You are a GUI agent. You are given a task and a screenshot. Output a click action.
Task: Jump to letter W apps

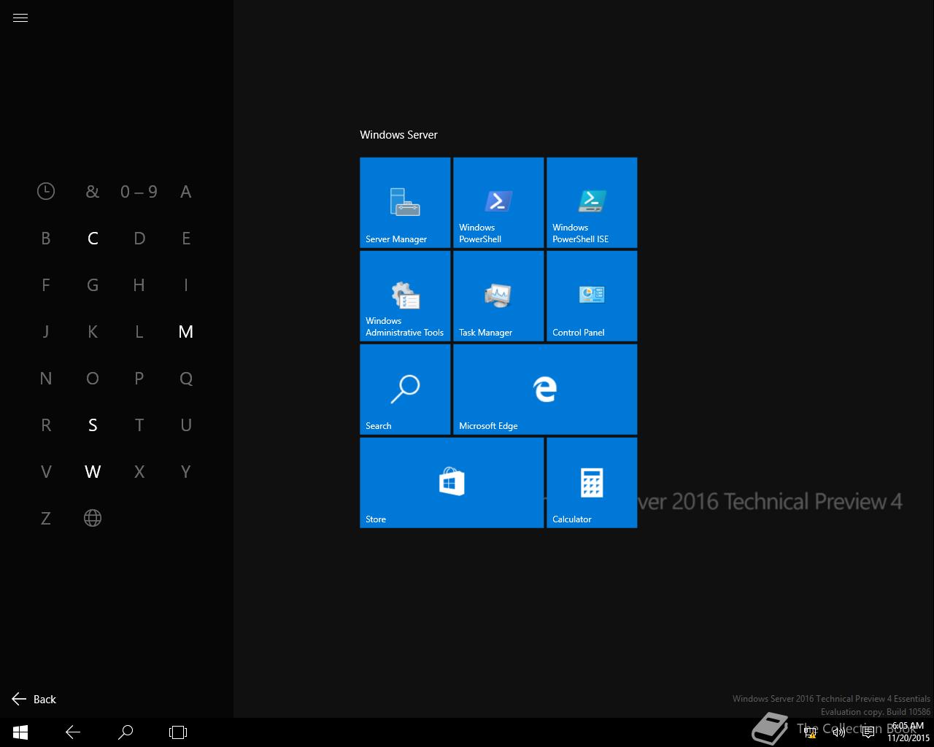(93, 471)
